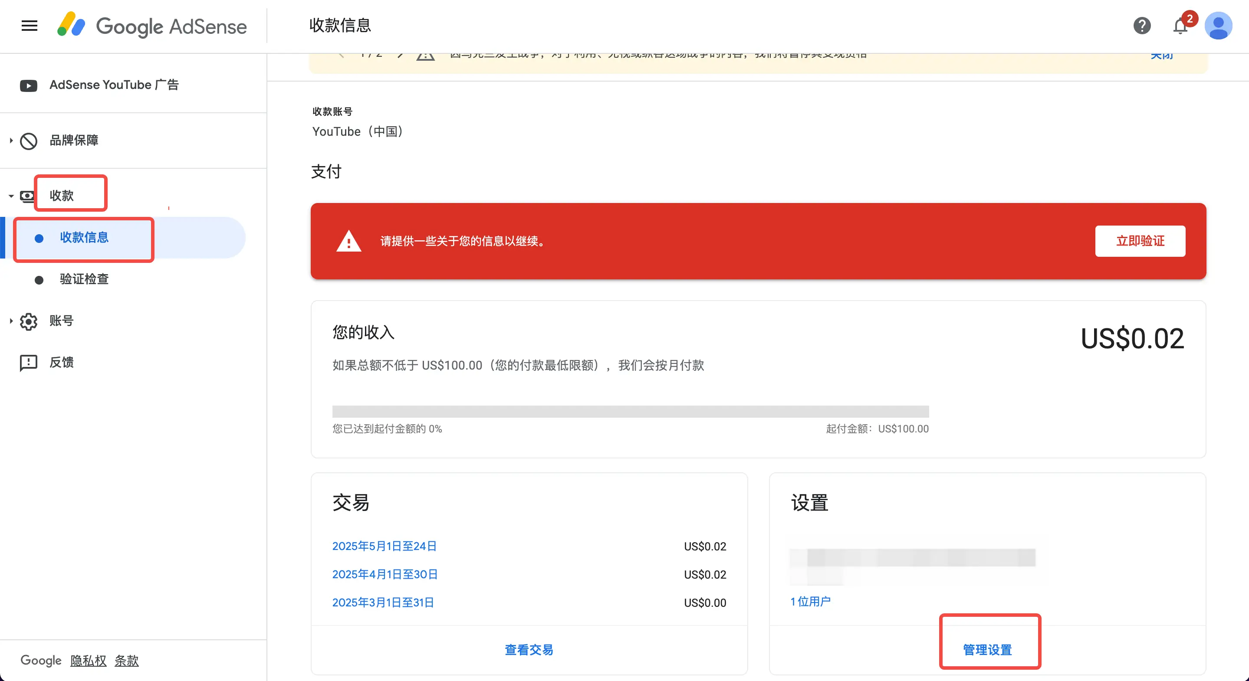Screen dimensions: 1249x681
Task: Select 收款 in the sidebar
Action: pos(62,196)
